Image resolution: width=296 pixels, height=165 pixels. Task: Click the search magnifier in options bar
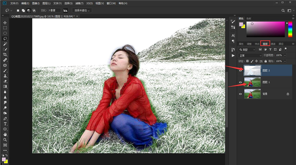click(x=283, y=11)
